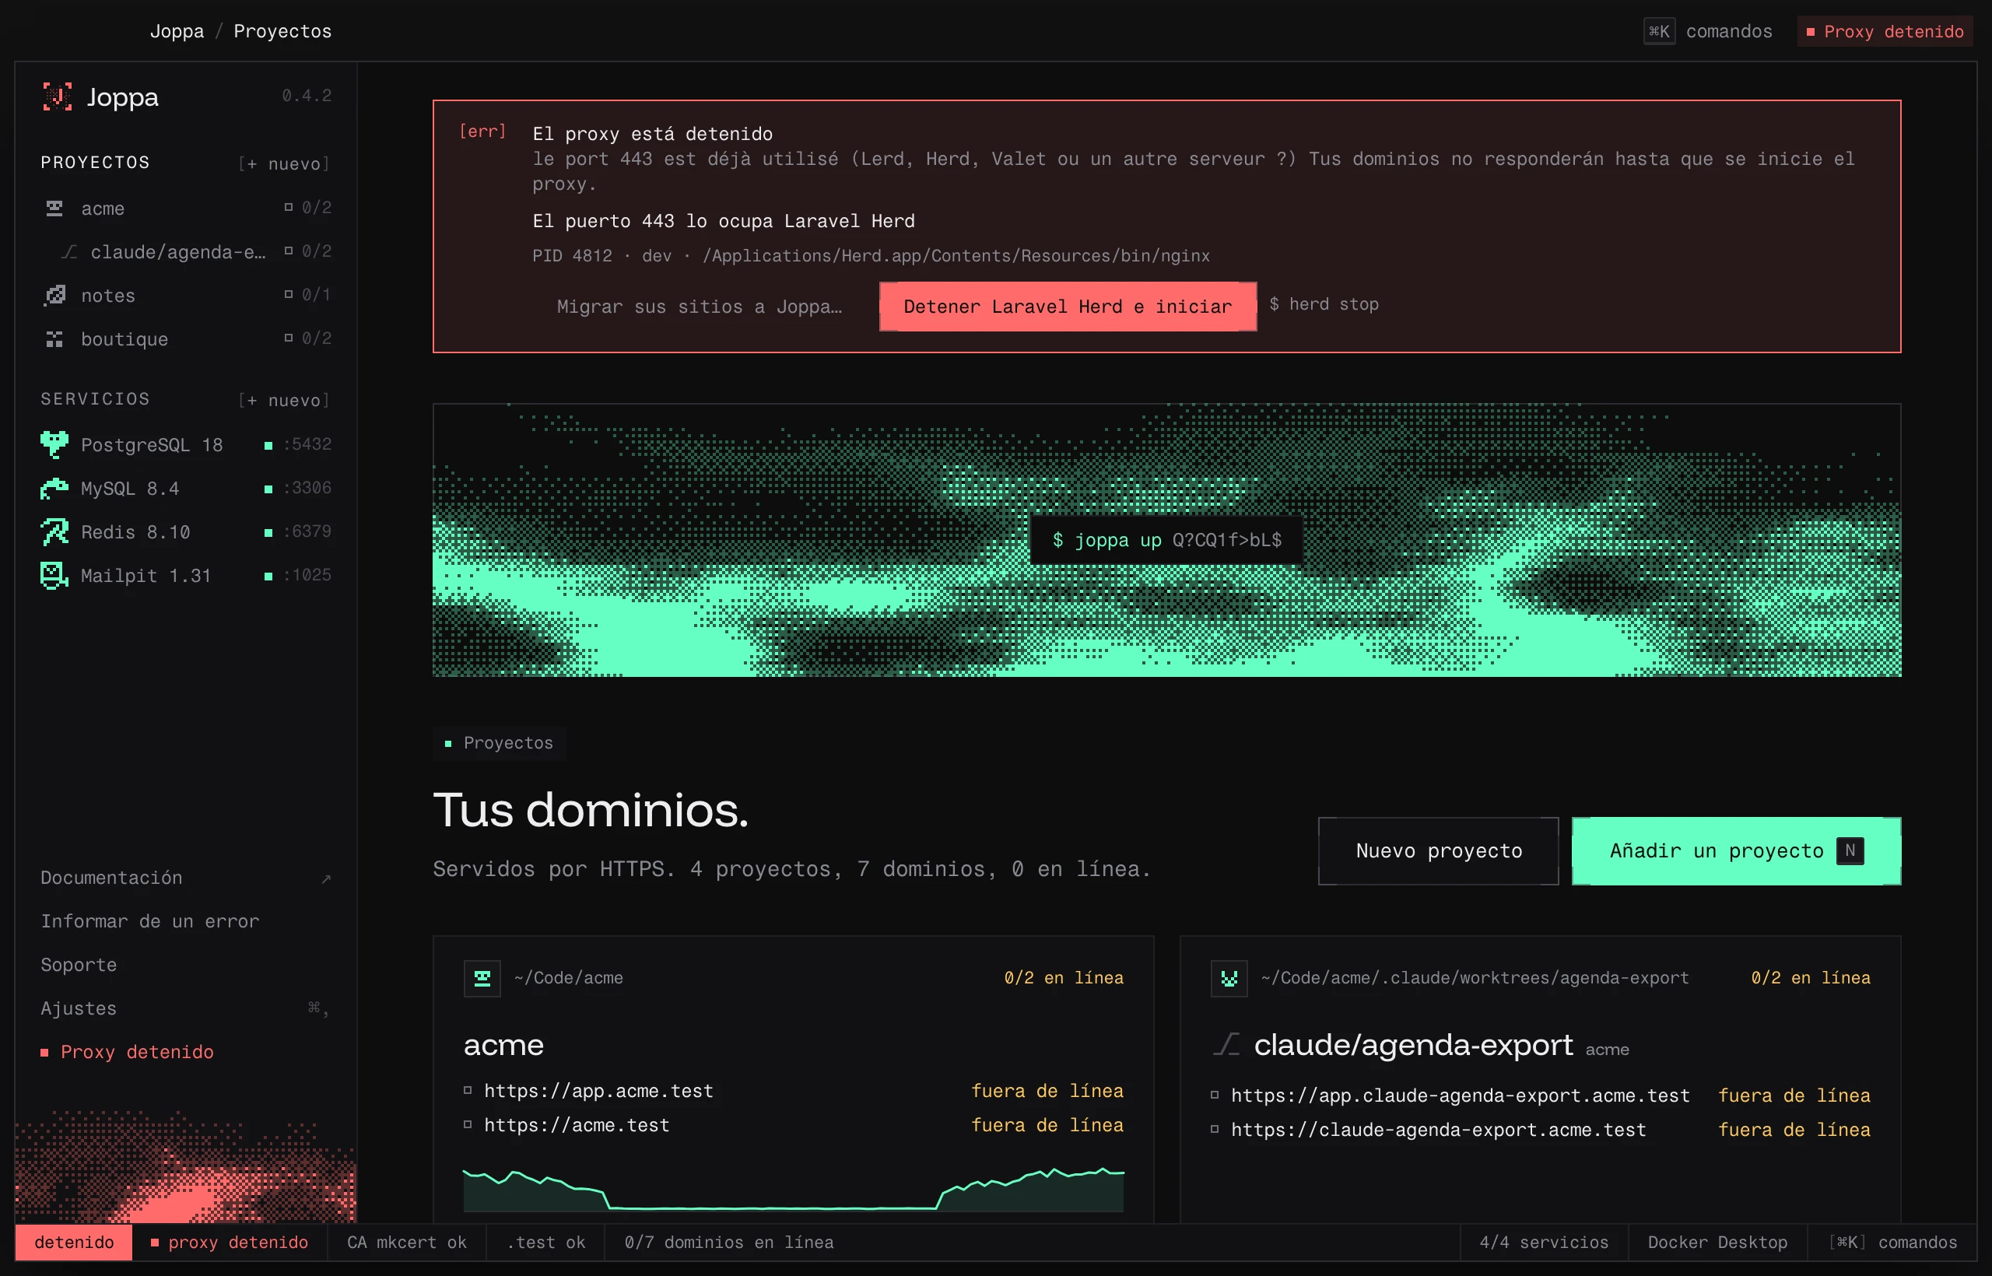The height and width of the screenshot is (1276, 1992).
Task: Click 4/4 servicios in status bar
Action: 1544,1243
